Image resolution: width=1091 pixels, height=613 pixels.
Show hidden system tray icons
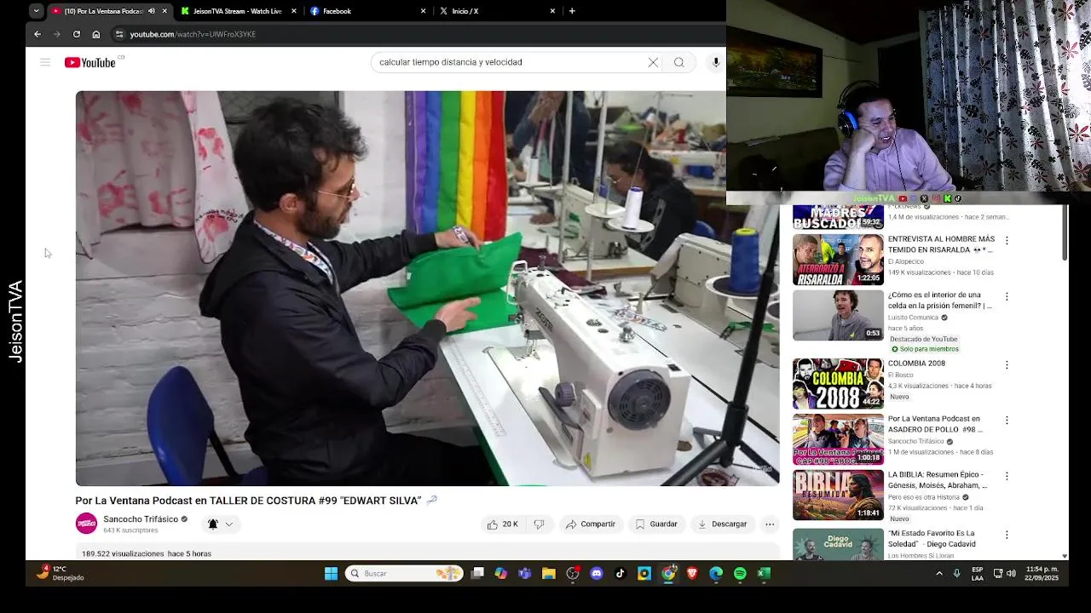pos(939,574)
